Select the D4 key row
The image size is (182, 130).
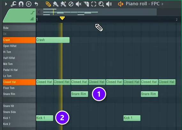(x=19, y=34)
